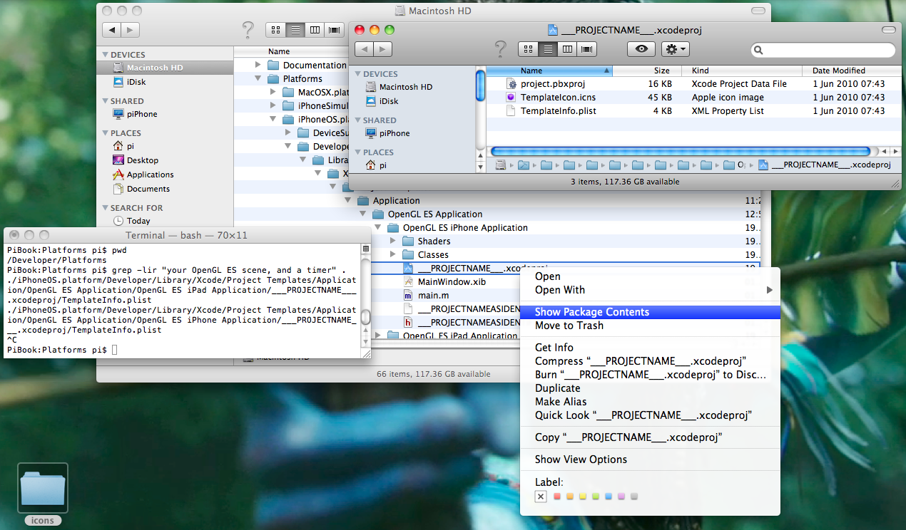The image size is (906, 530).
Task: Toggle toolbar pill button in xcodeproj window
Action: (888, 30)
